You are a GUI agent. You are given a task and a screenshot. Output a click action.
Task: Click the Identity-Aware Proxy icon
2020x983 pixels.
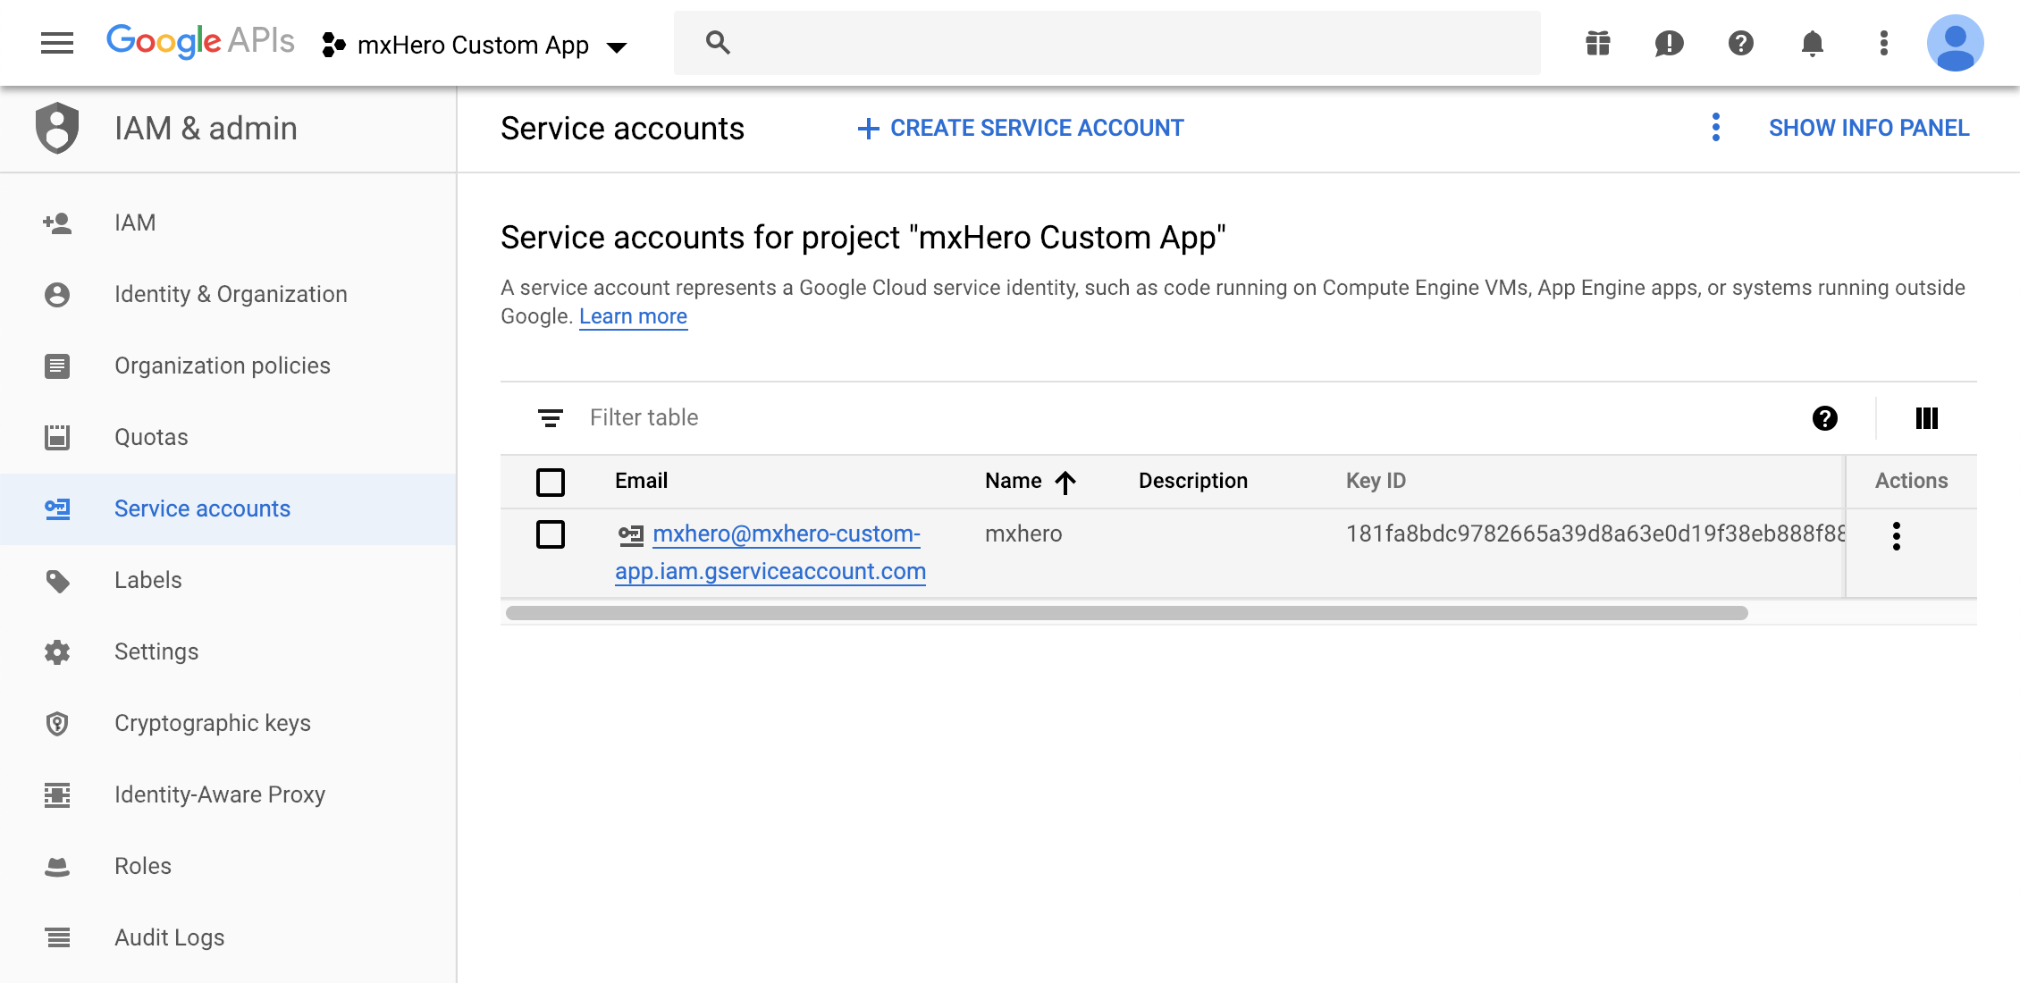tap(57, 794)
